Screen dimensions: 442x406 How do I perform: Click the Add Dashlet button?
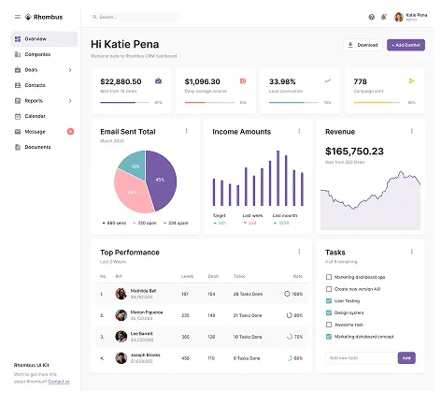406,45
